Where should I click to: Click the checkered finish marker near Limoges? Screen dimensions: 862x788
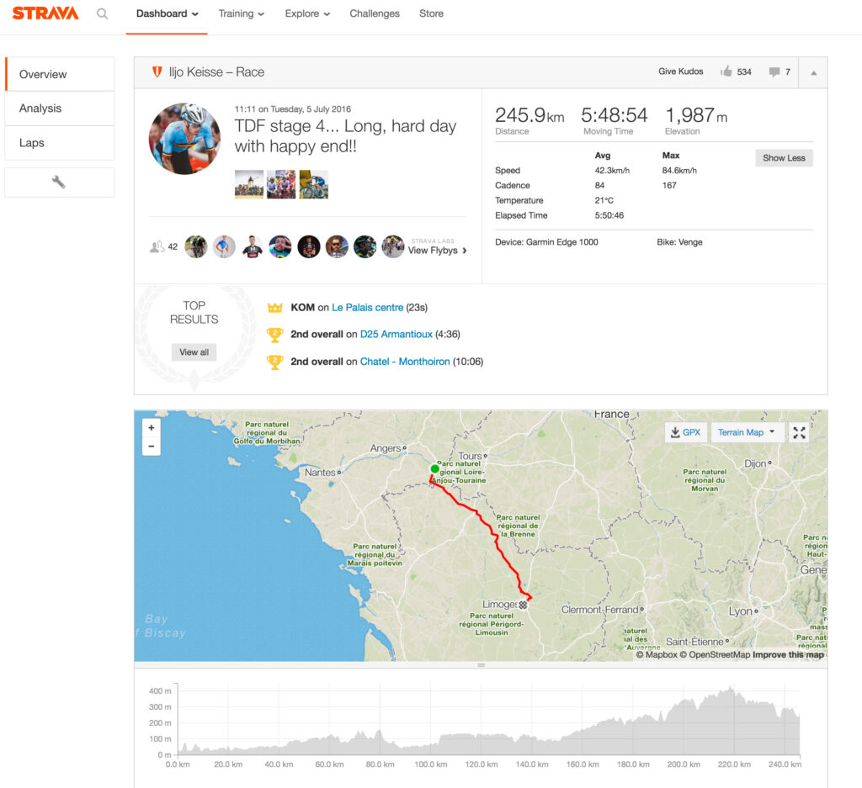click(524, 605)
